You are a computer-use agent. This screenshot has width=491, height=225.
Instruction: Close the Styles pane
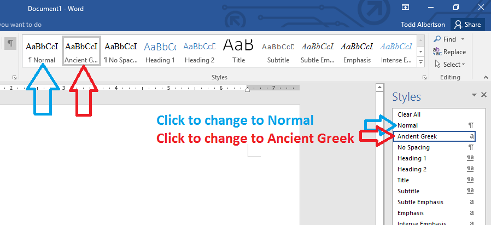484,95
